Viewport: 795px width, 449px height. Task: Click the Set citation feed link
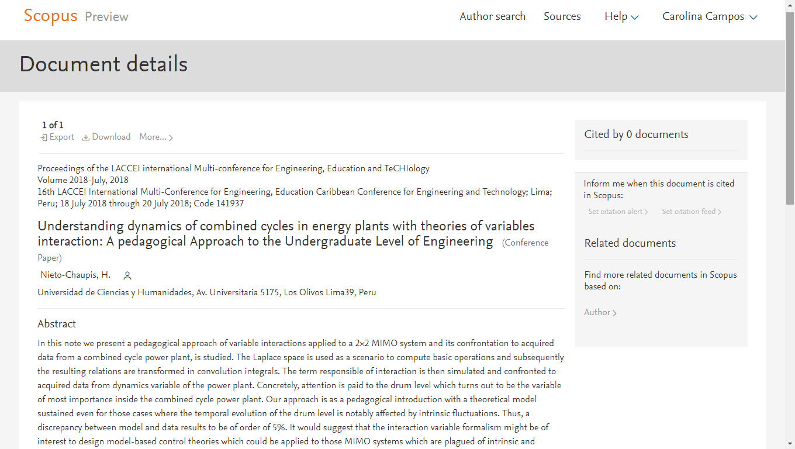(x=689, y=212)
